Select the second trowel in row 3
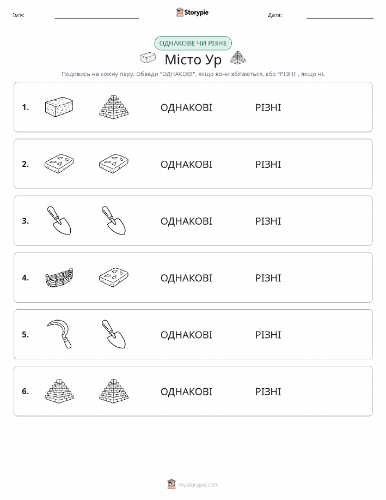 (x=114, y=221)
